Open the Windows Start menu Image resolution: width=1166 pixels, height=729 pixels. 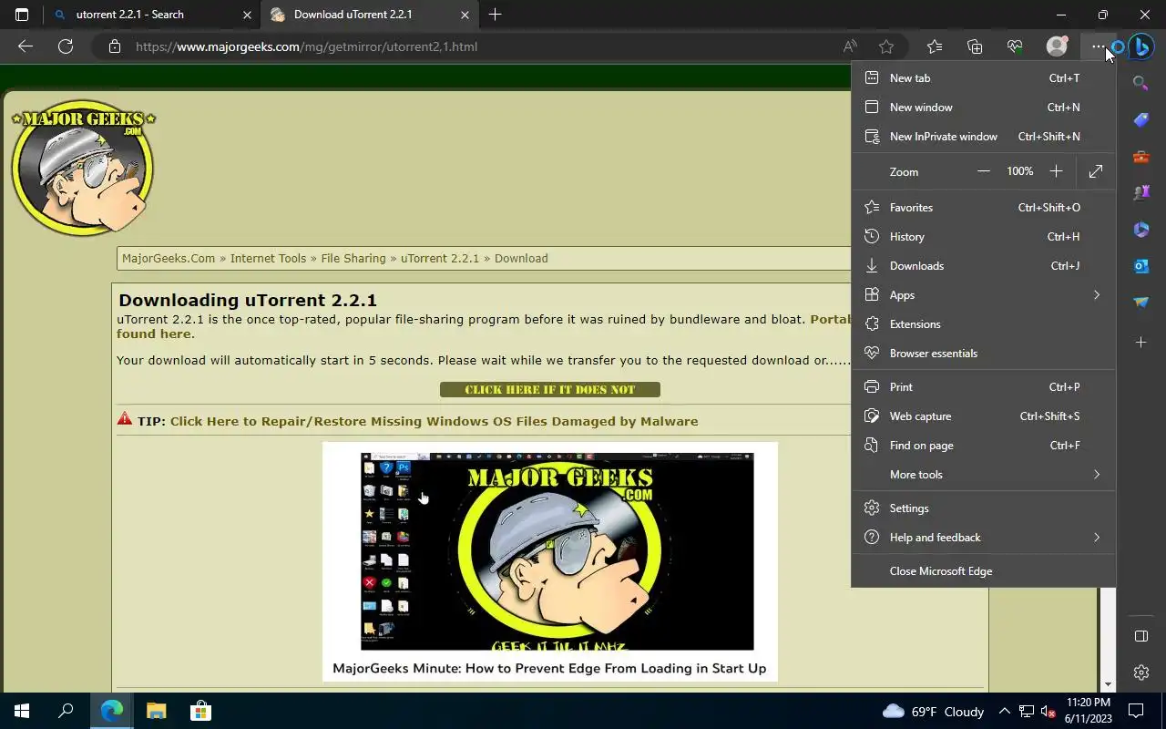(x=22, y=711)
